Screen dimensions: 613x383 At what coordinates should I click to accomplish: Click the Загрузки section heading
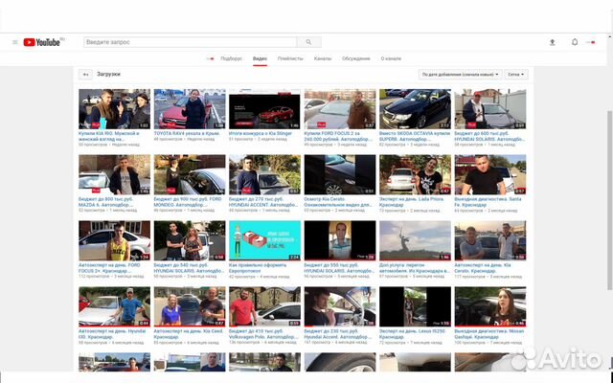(108, 74)
